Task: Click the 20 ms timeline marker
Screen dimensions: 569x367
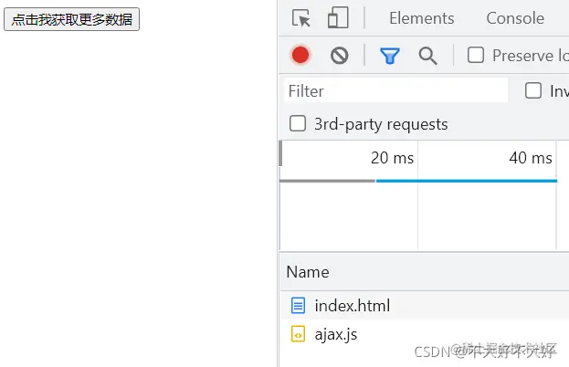Action: (392, 158)
